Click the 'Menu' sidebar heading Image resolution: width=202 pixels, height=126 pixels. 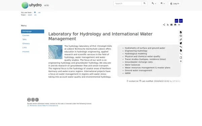24,26
